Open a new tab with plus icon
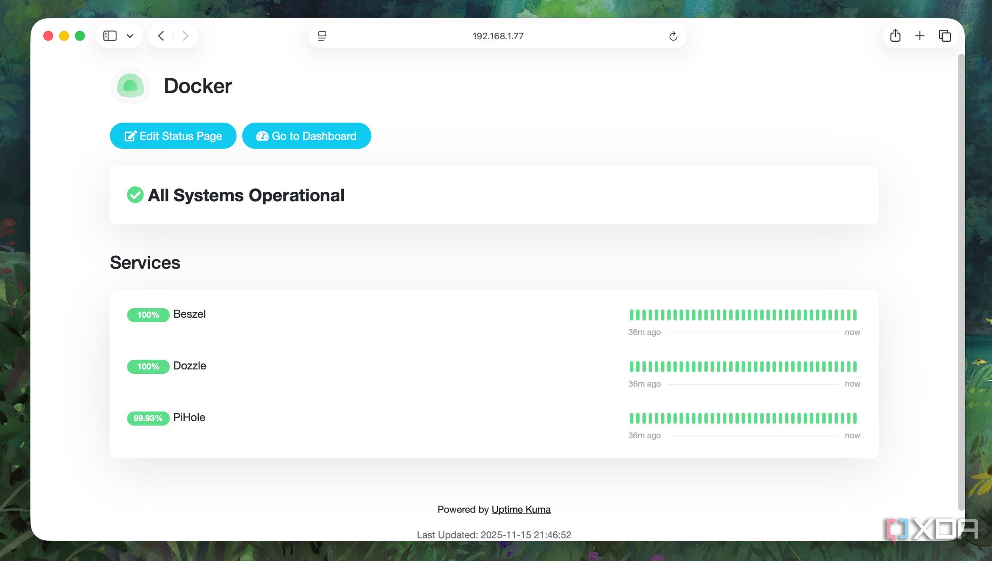 tap(920, 36)
